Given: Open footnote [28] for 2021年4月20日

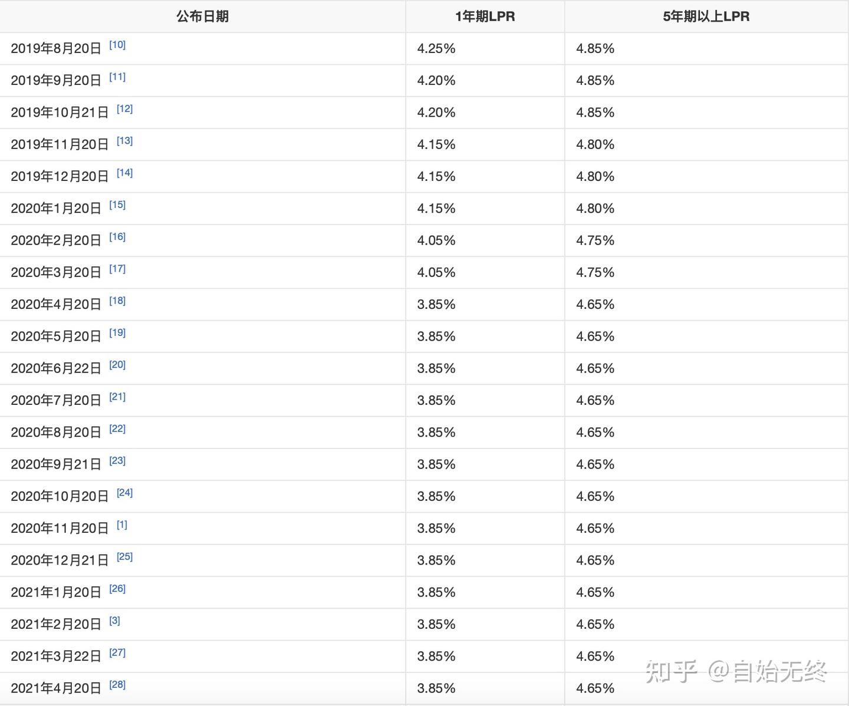Looking at the screenshot, I should pyautogui.click(x=117, y=684).
